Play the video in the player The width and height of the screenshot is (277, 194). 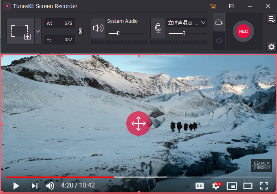pyautogui.click(x=16, y=186)
